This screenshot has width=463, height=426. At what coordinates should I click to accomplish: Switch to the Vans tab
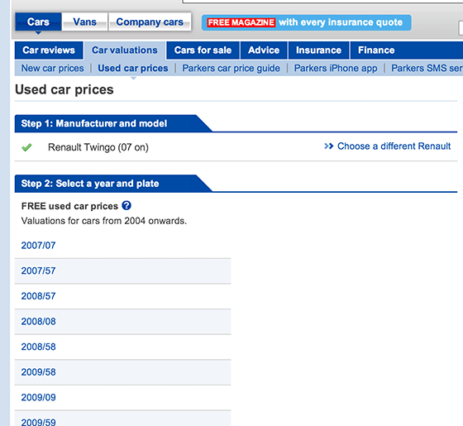pos(84,22)
